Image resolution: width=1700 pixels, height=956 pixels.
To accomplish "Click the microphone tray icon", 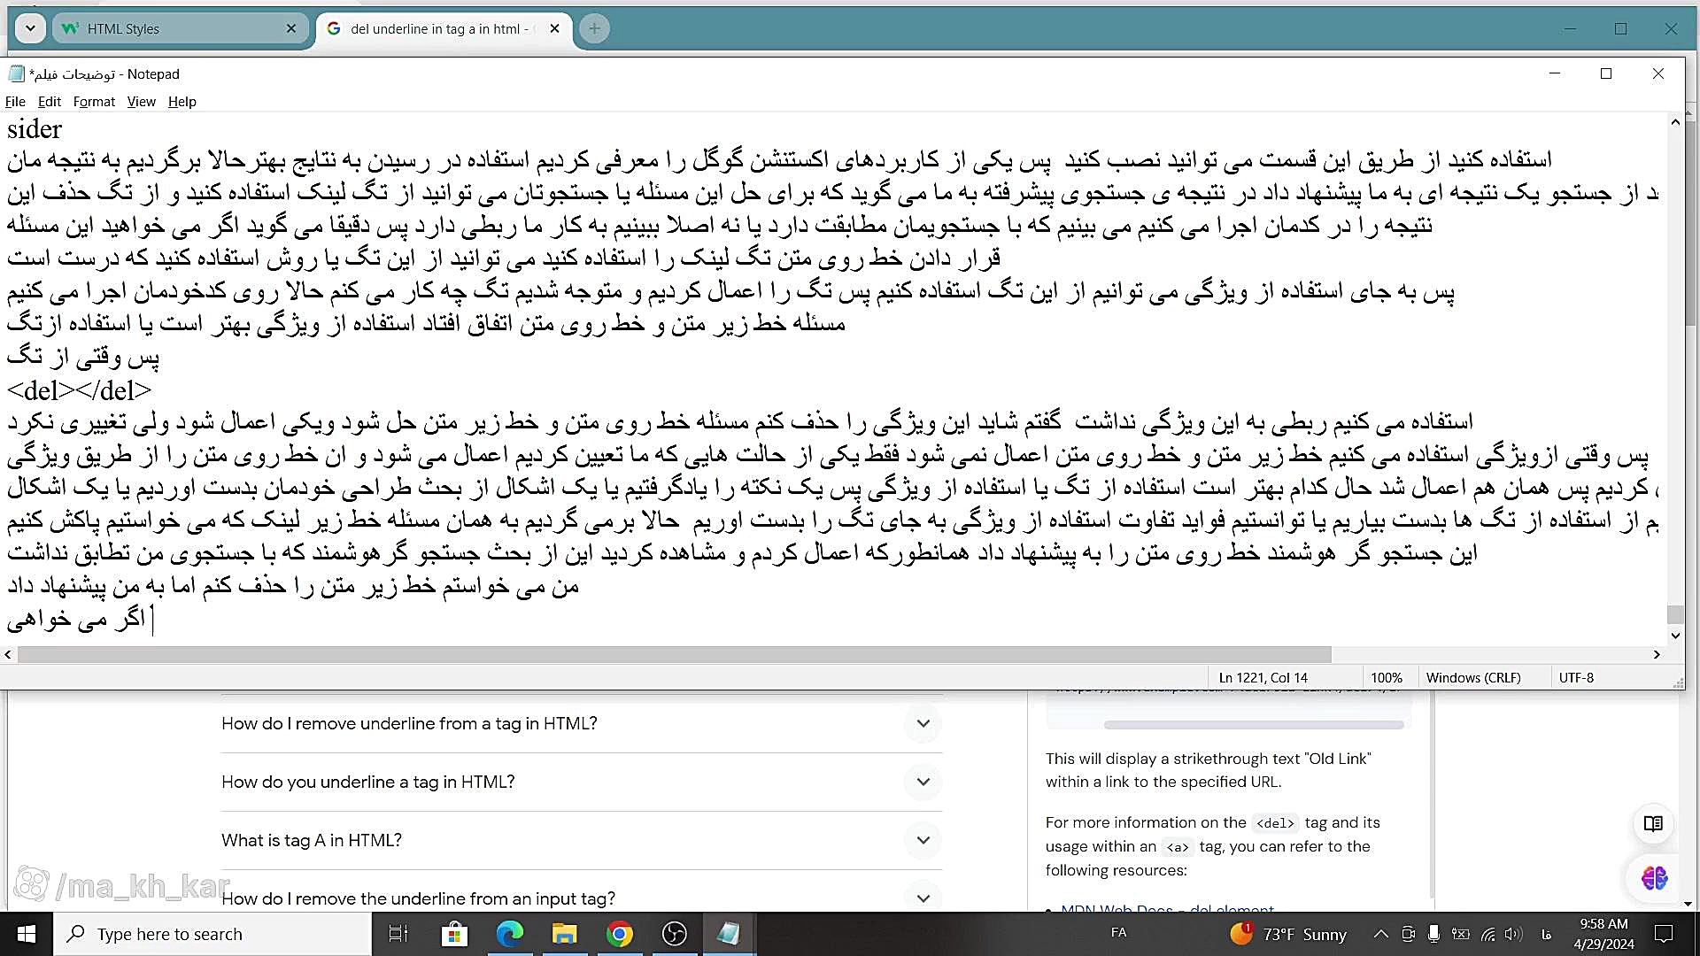I will click(1433, 934).
